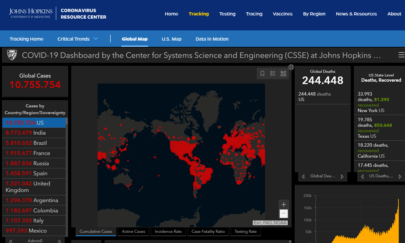
Task: Open the basemap gallery grid icon
Action: click(x=283, y=74)
